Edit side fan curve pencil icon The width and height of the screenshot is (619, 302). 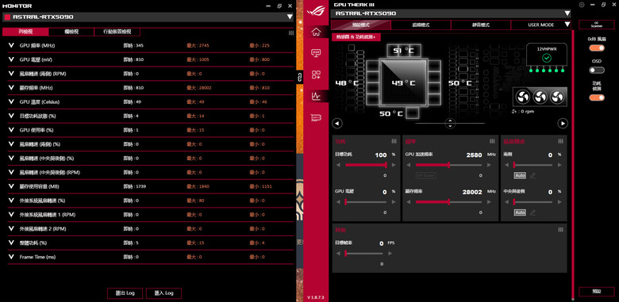(x=533, y=175)
